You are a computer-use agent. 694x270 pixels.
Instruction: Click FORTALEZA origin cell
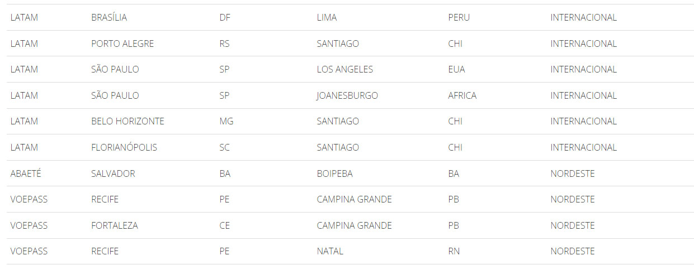point(115,225)
